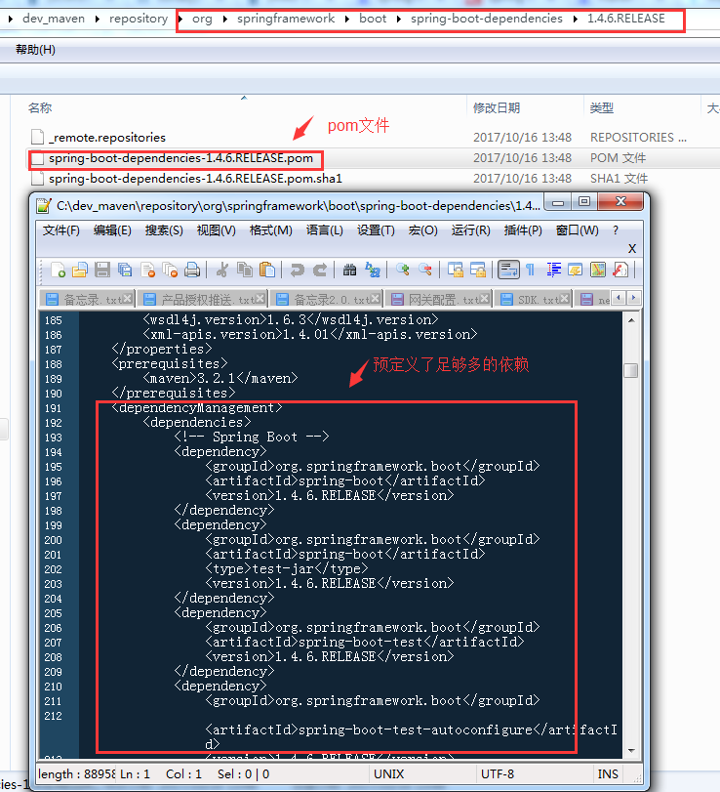Toggle the Show all characters pilcrow icon
Image resolution: width=720 pixels, height=792 pixels.
click(531, 271)
